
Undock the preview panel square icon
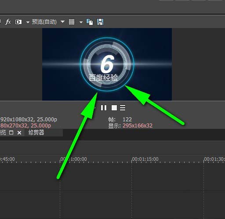[11, 133]
